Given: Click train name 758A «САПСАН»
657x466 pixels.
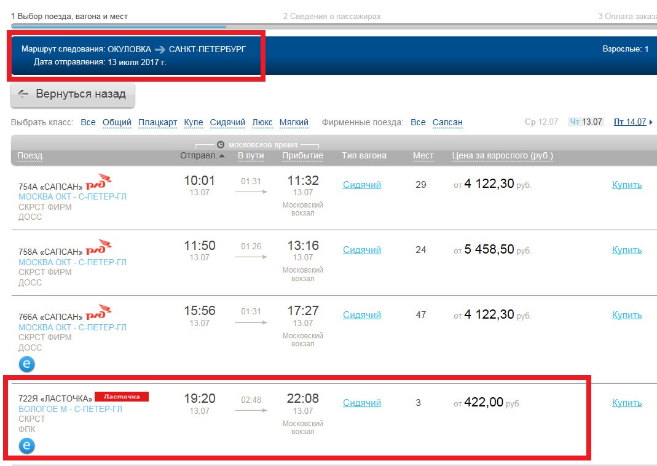Looking at the screenshot, I should point(50,252).
